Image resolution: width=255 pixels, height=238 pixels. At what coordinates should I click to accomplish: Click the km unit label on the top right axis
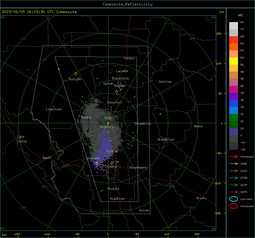222,12
